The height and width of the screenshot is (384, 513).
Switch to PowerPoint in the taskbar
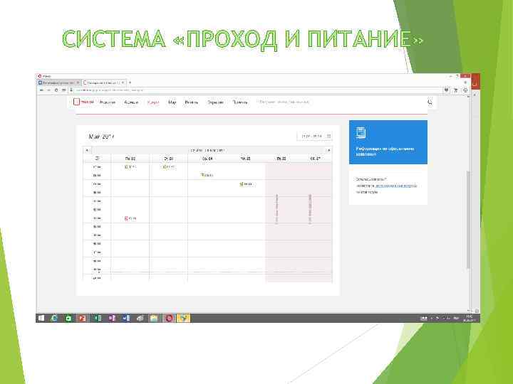tap(82, 318)
